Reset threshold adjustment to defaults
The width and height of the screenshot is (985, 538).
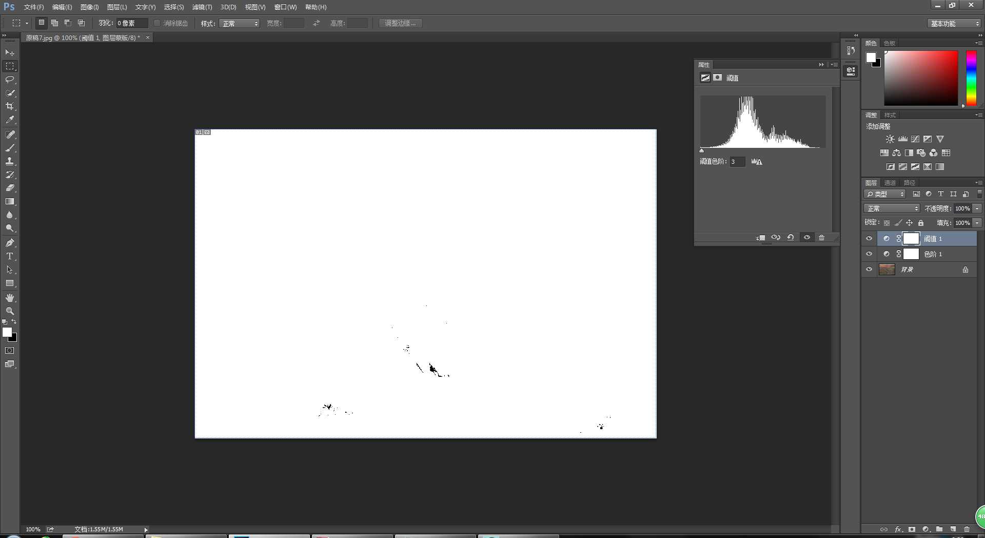(x=791, y=238)
